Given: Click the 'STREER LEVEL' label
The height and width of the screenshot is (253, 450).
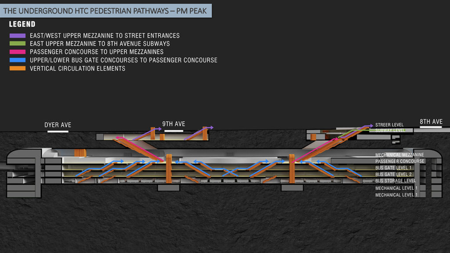Looking at the screenshot, I should 389,125.
